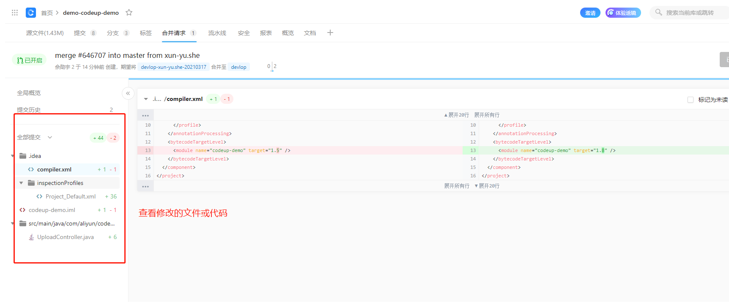Open source branch devlop-xun-yu.she-20210317 link
This screenshot has height=307, width=729.
174,67
